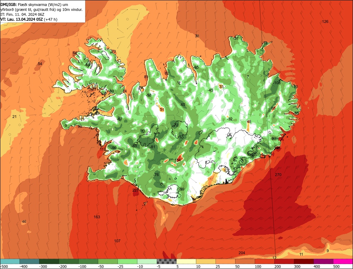Click the value 38 north of Iceland
The image size is (353, 269).
point(197,36)
